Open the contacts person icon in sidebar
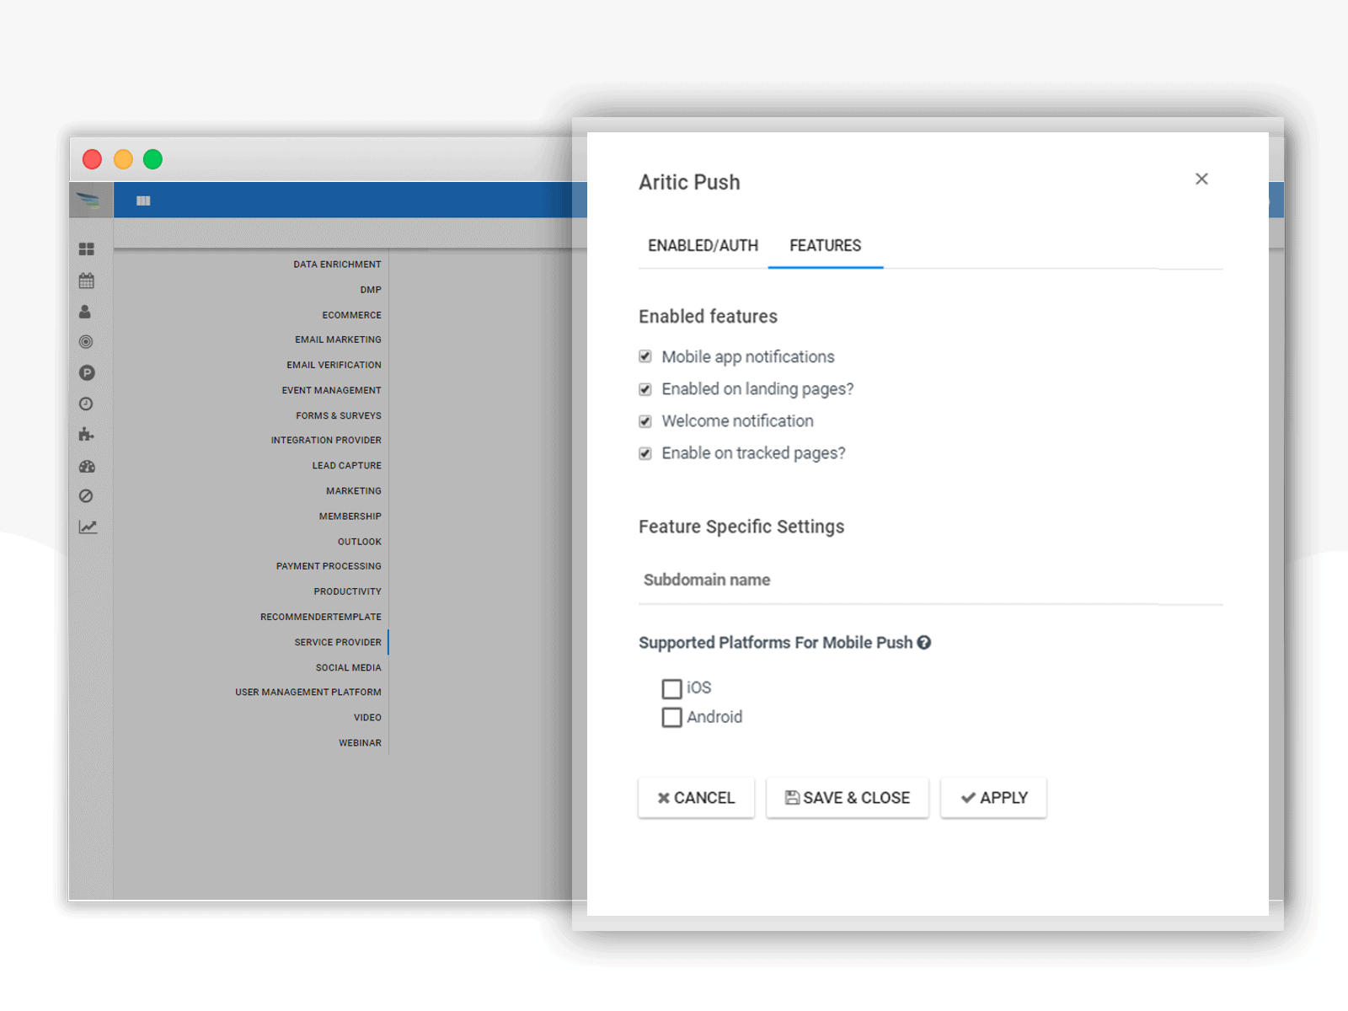Screen dimensions: 1348x1011 tap(85, 312)
